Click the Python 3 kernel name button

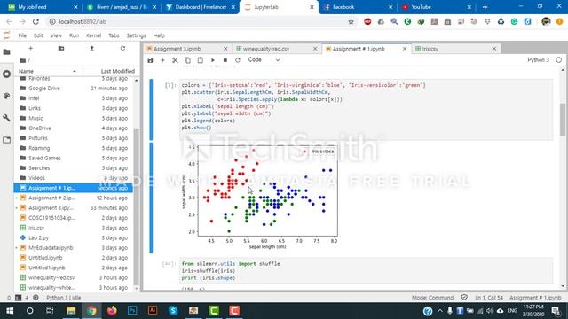click(x=539, y=60)
